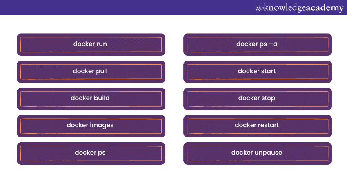
Task: Select the docker ps –a command
Action: click(x=257, y=44)
